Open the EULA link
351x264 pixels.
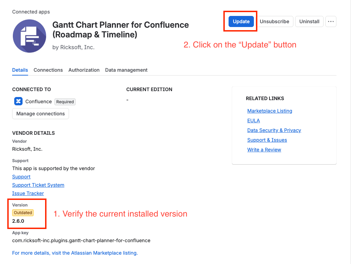click(254, 121)
